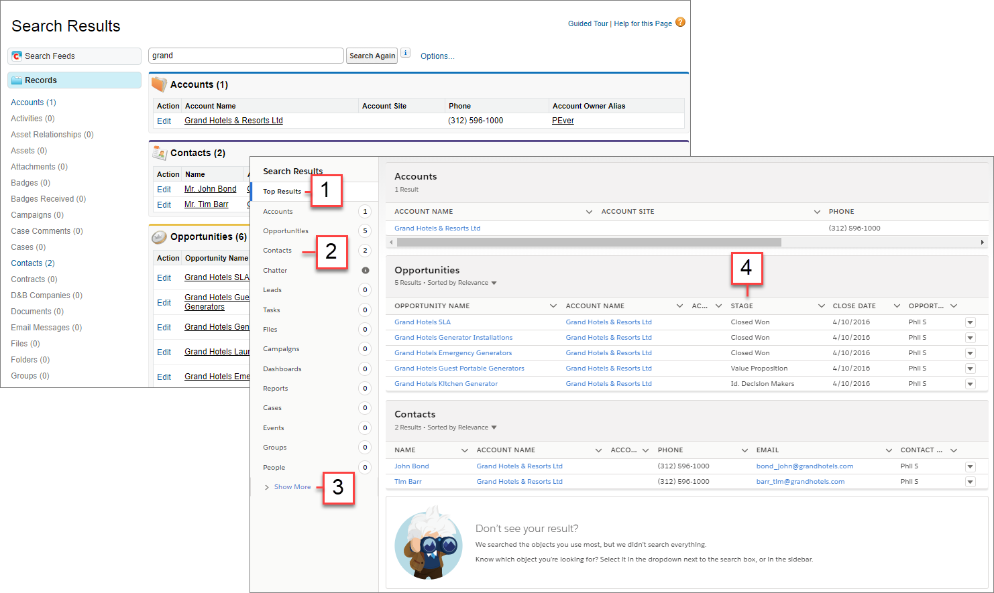
Task: Open Mr. Tim Barr in Classic results
Action: coord(207,204)
